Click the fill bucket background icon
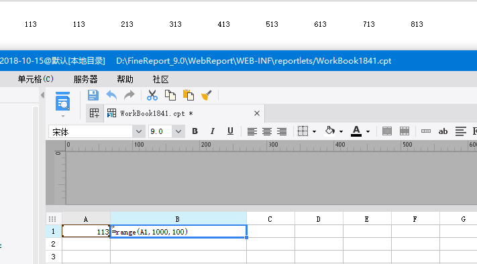 click(330, 131)
